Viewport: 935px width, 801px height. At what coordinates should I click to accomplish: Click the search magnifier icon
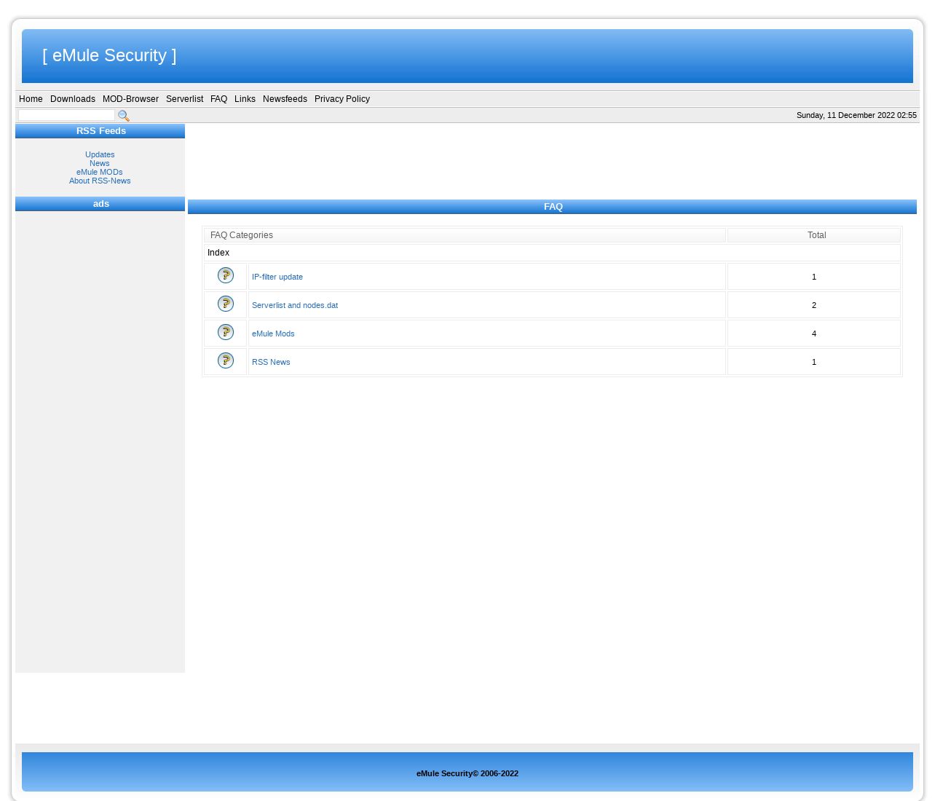pos(124,116)
